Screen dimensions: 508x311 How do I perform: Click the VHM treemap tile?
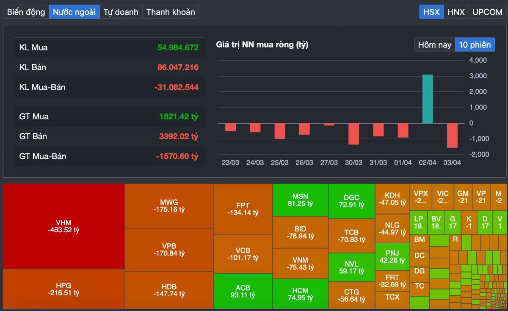click(x=64, y=226)
